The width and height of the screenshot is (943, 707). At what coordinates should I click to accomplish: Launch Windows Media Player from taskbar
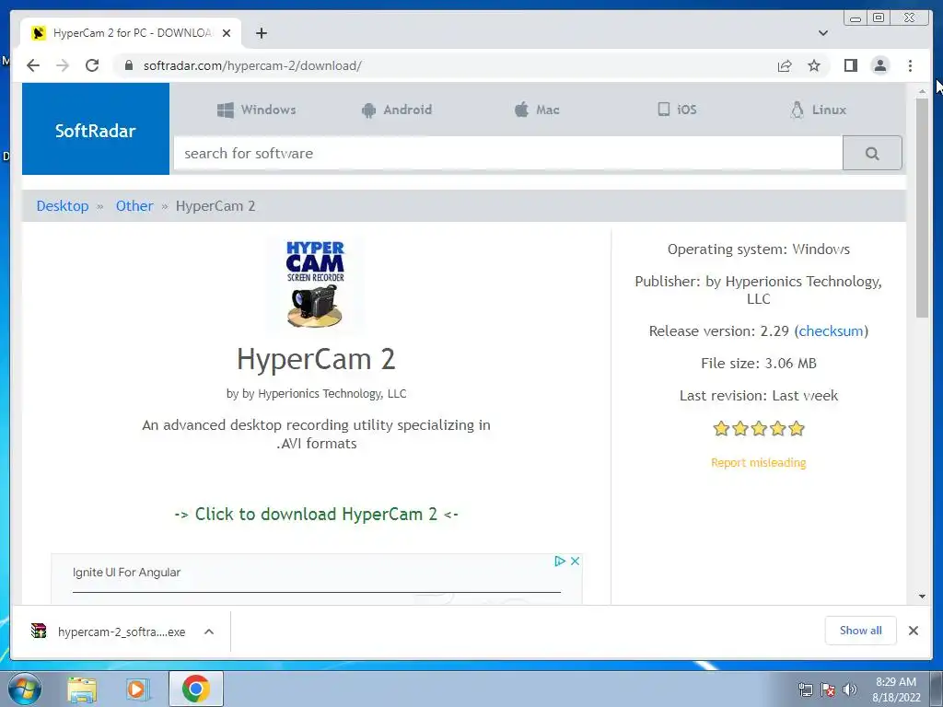tap(136, 689)
